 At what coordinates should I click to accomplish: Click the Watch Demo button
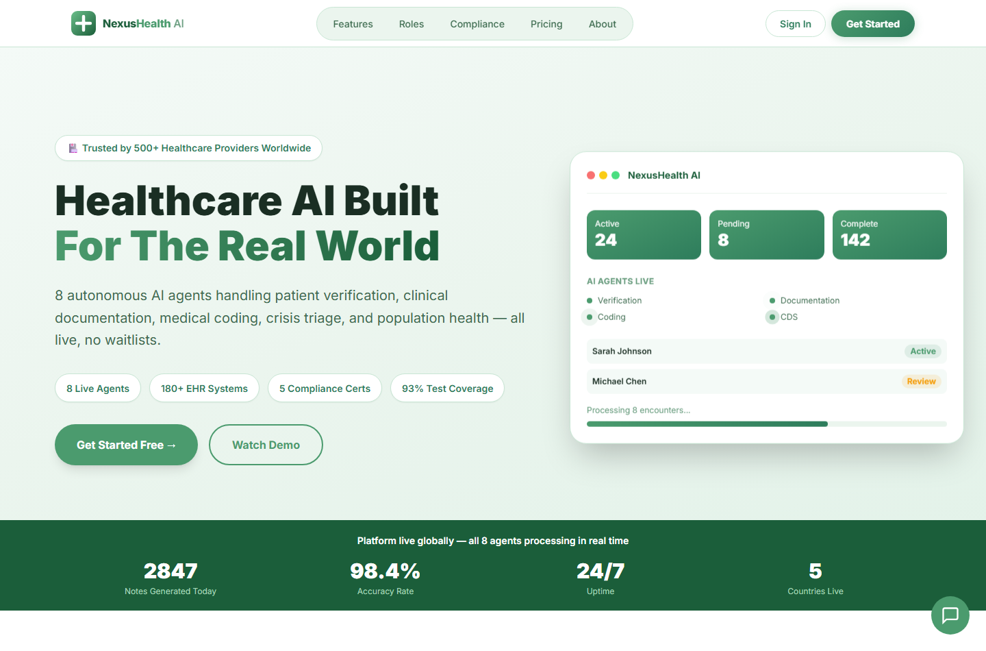(266, 445)
